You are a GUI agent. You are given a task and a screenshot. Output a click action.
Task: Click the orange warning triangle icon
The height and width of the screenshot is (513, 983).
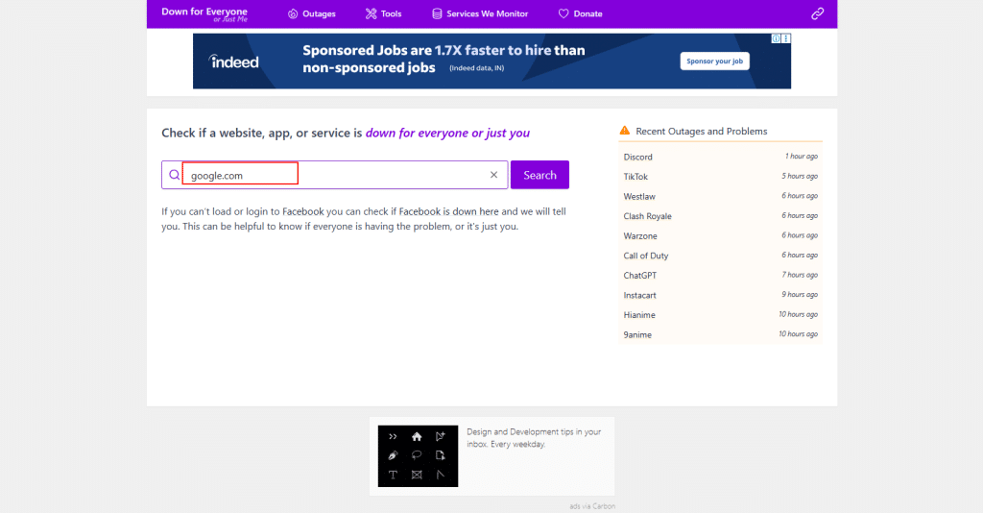click(624, 131)
